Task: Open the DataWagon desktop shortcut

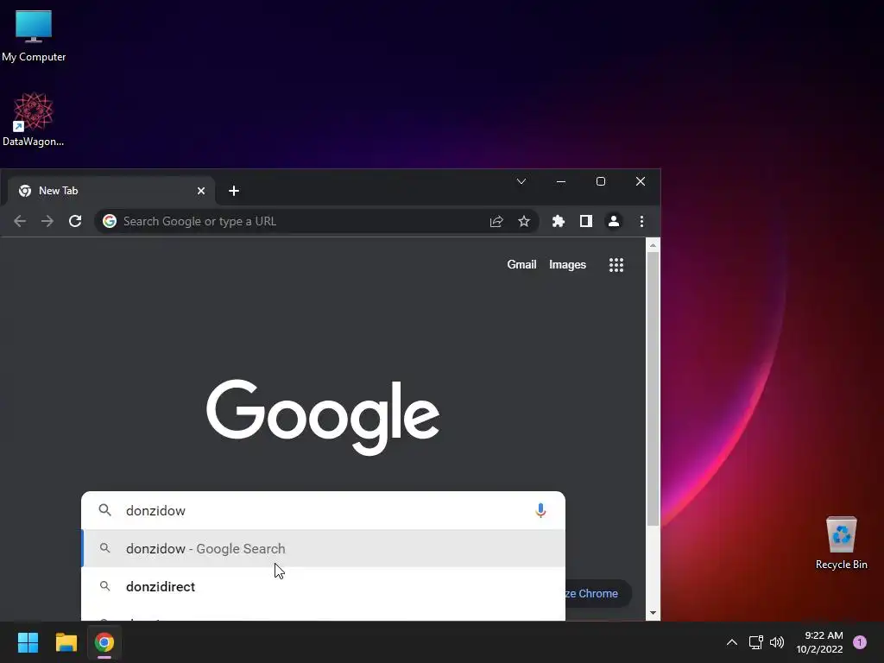Action: pos(34,119)
